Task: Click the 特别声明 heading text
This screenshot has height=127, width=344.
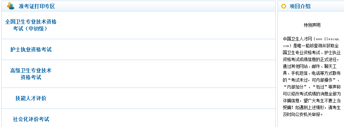Action: tap(312, 25)
